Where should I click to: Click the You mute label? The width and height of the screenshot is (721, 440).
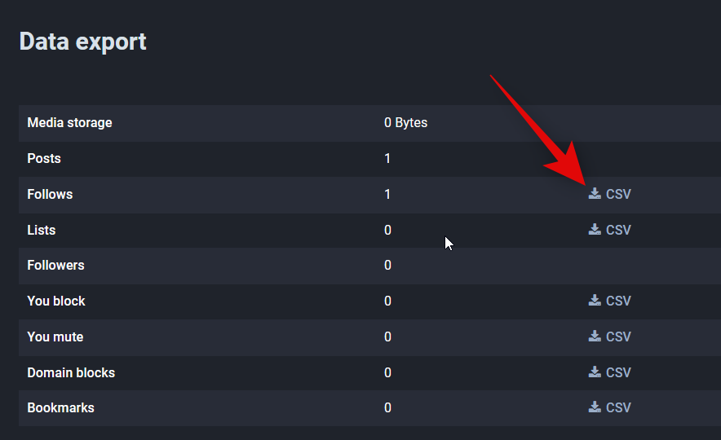[x=55, y=337]
